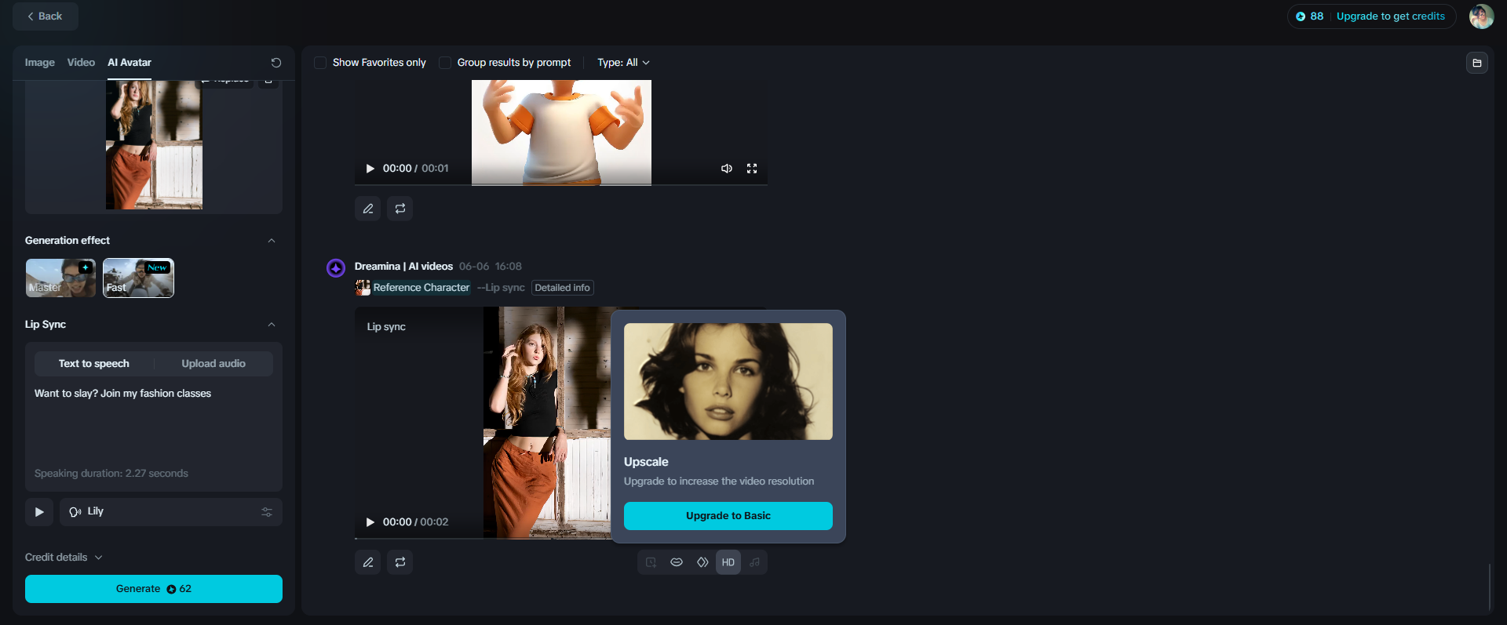Click the Reference Character tag
This screenshot has height=625, width=1507.
pyautogui.click(x=414, y=288)
